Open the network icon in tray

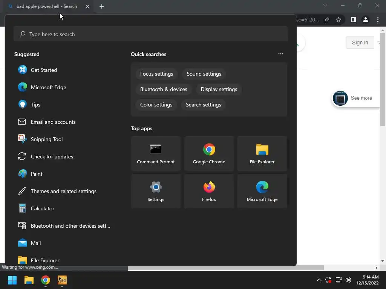pos(339,280)
